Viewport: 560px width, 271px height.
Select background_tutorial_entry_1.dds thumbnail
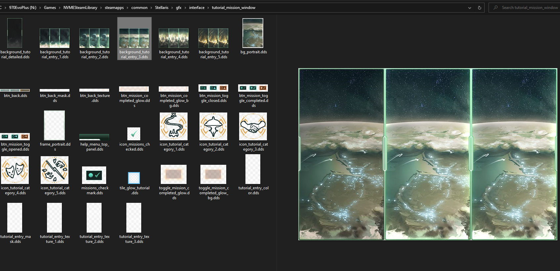[x=55, y=38]
